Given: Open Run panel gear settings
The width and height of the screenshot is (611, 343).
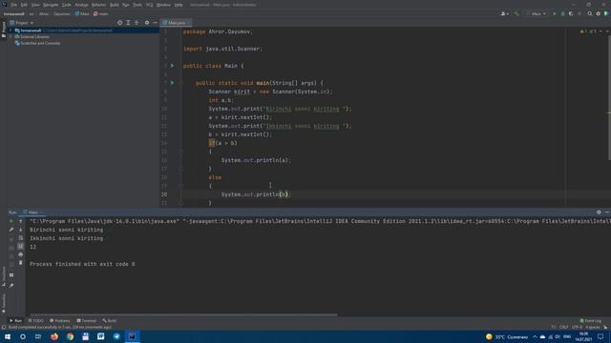Looking at the screenshot, I should (599, 212).
